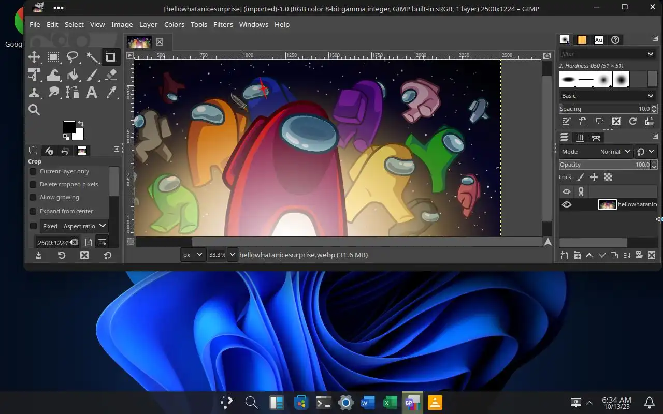
Task: Edit the selected brush
Action: point(566,121)
